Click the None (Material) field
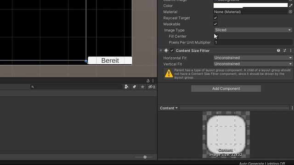Image resolution: width=294 pixels, height=165 pixels. tap(251, 12)
